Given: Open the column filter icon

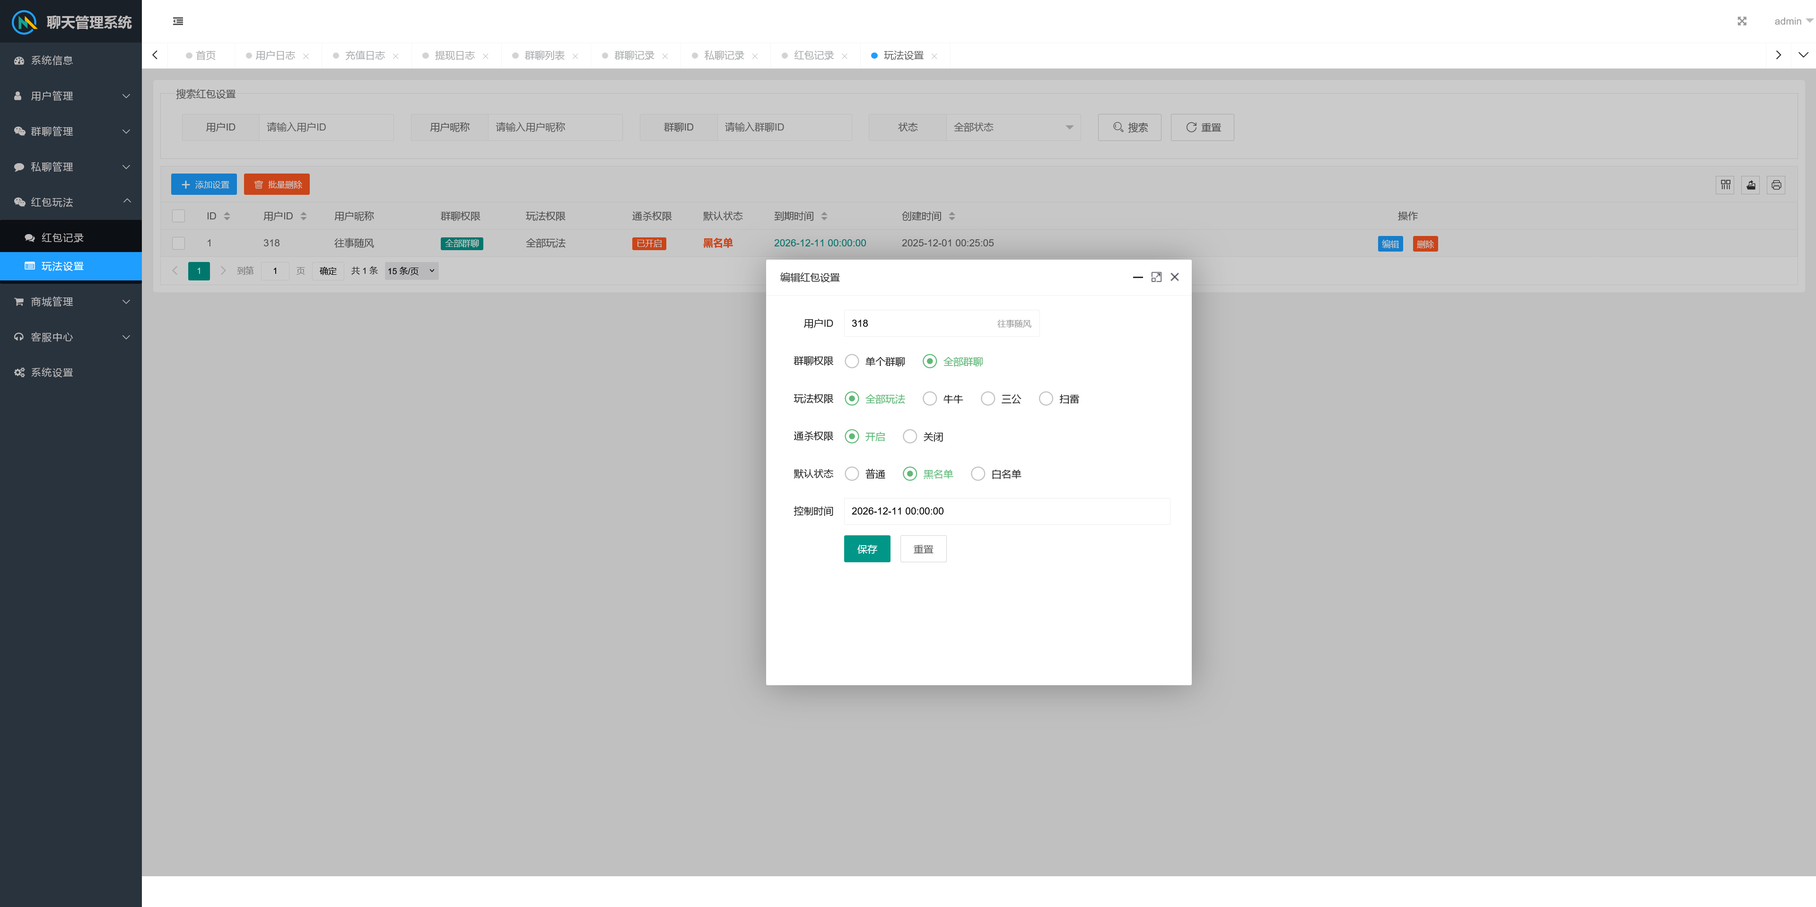Looking at the screenshot, I should pos(1725,184).
